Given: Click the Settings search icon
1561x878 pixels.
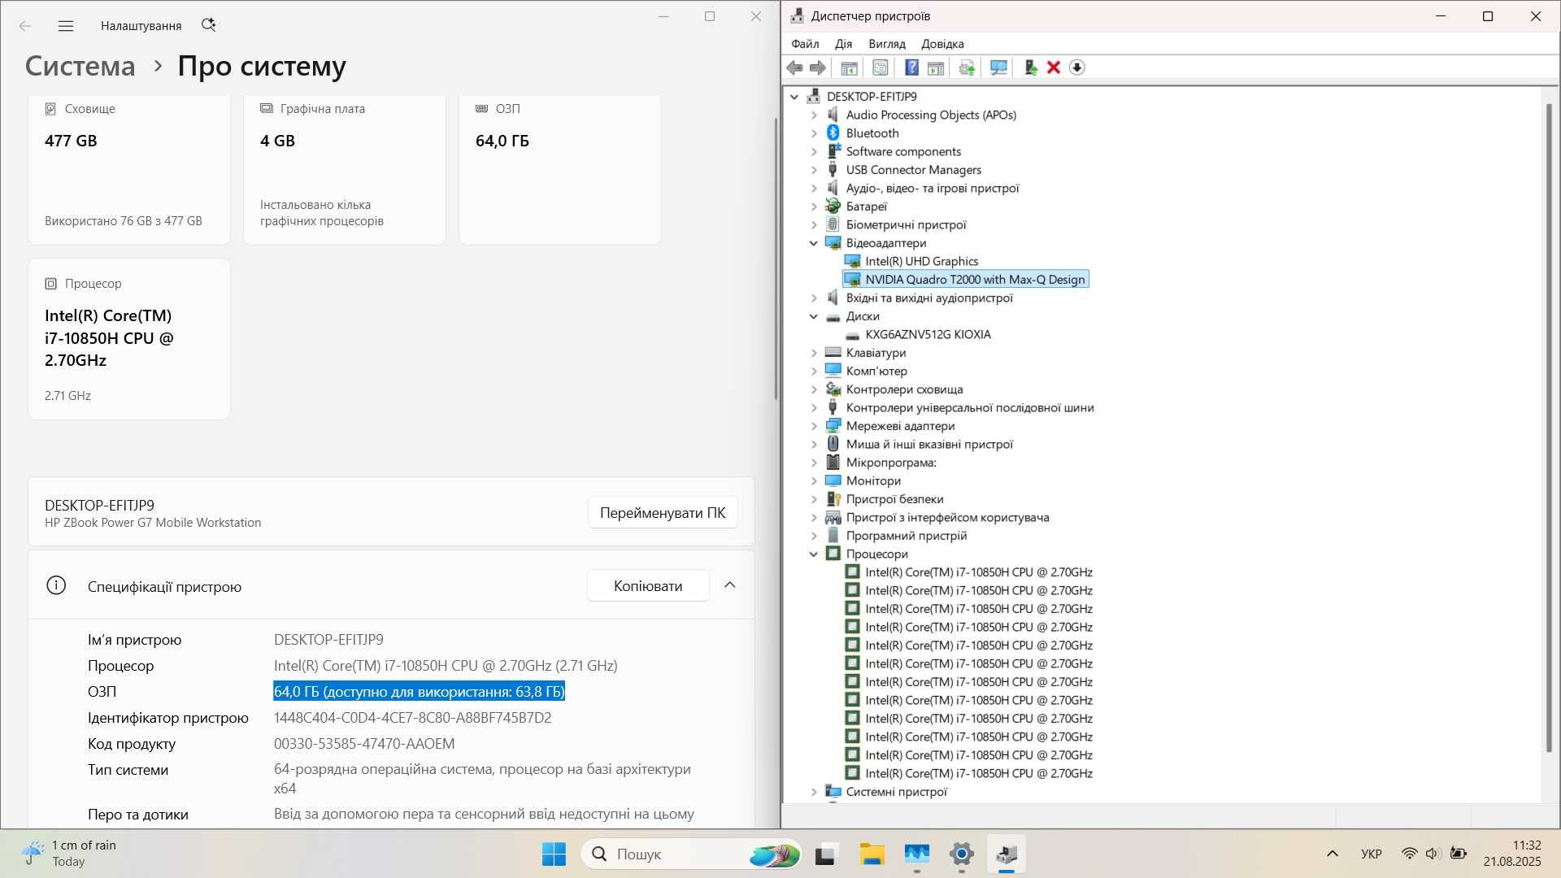Looking at the screenshot, I should [209, 25].
